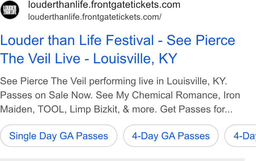Select the Single Day GA Passes chip

pyautogui.click(x=59, y=136)
